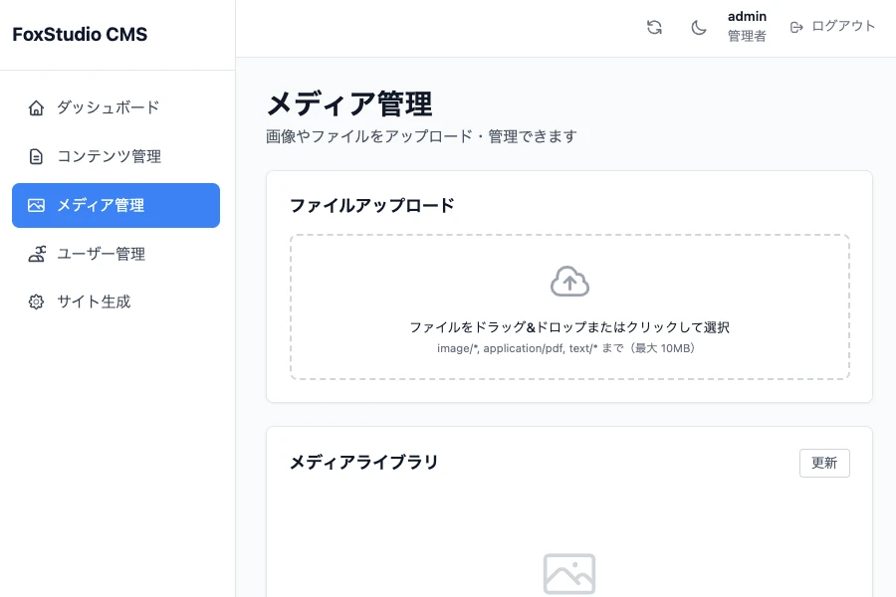Click the gear icon beside サイト生成
The width and height of the screenshot is (896, 597).
click(37, 301)
